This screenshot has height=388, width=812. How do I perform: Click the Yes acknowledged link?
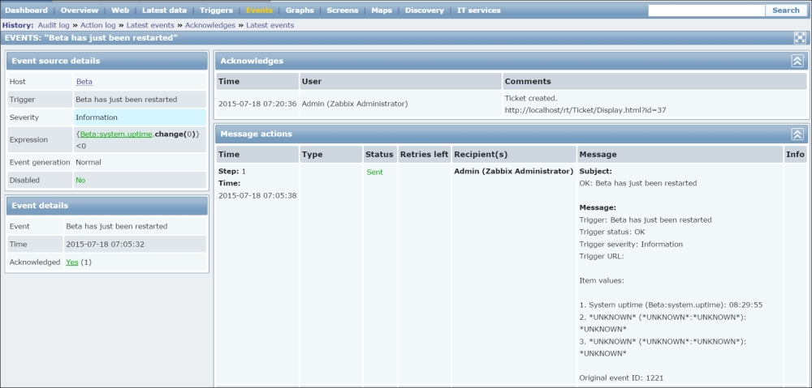[71, 262]
